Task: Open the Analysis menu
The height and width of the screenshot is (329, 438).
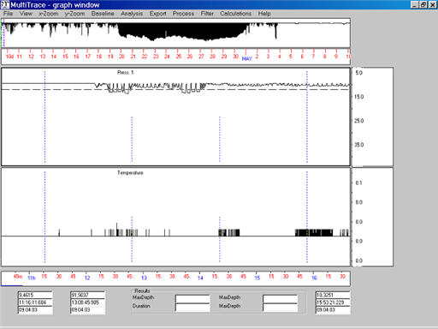Action: click(132, 14)
